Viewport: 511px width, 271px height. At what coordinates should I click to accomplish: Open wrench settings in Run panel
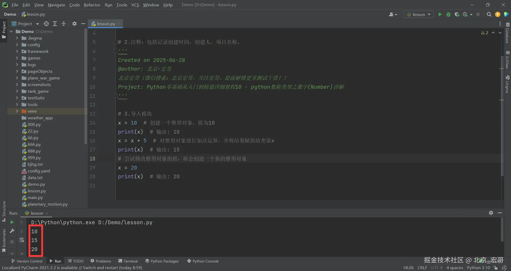pyautogui.click(x=12, y=231)
